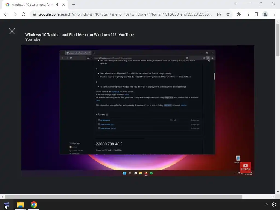Click the Assets expander in the video
Viewport: 280px width, 210px height.
[x=102, y=115]
